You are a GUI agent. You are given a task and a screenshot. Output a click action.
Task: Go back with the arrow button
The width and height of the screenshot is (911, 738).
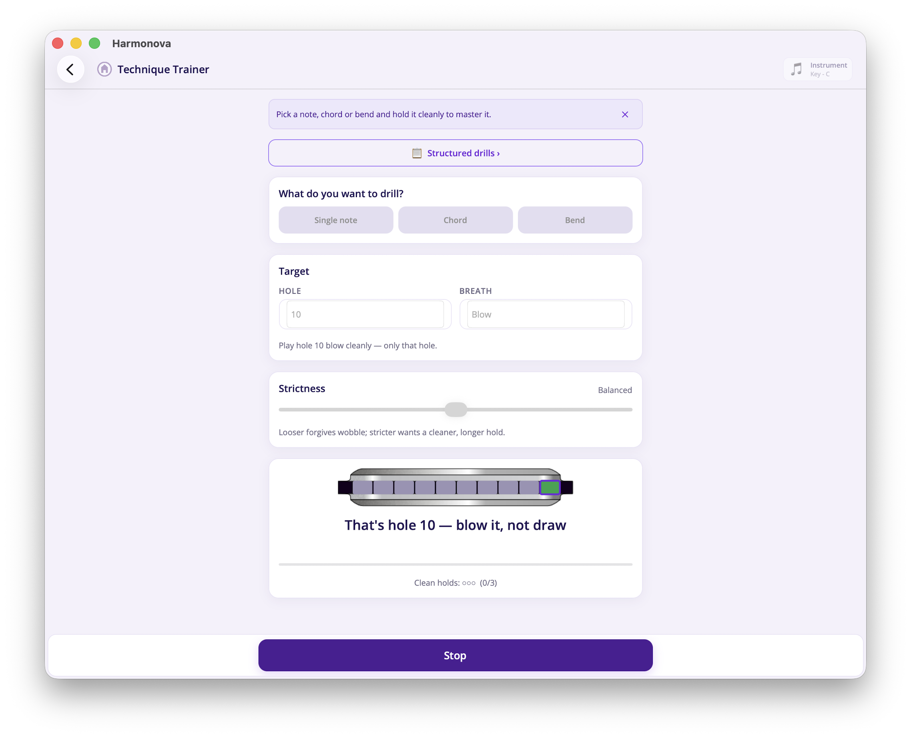(x=70, y=69)
